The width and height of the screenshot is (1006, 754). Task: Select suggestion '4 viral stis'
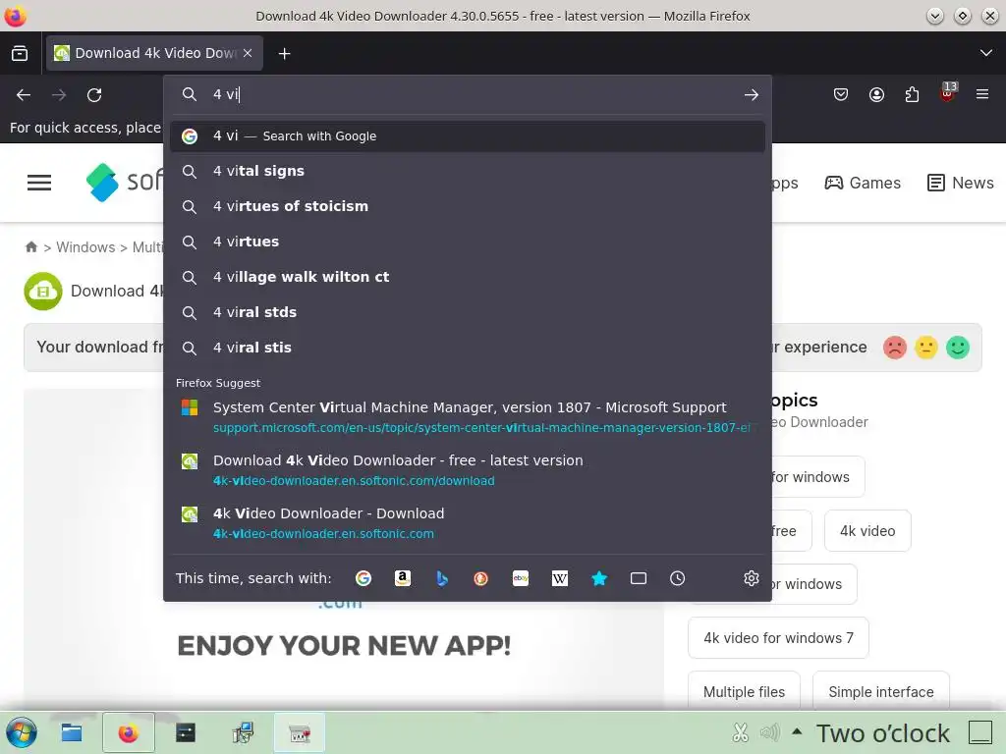[468, 348]
